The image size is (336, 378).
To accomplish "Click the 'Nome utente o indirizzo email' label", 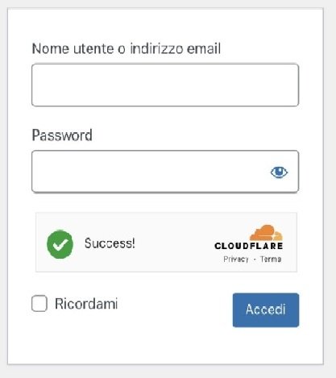I will coord(127,48).
